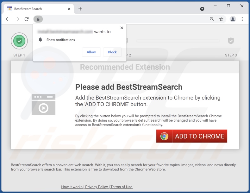Maximize the browser window
The width and height of the screenshot is (250, 193).
pos(228,6)
